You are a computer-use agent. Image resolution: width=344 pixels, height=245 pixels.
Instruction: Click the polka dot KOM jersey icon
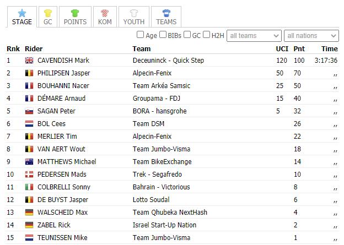(x=105, y=13)
